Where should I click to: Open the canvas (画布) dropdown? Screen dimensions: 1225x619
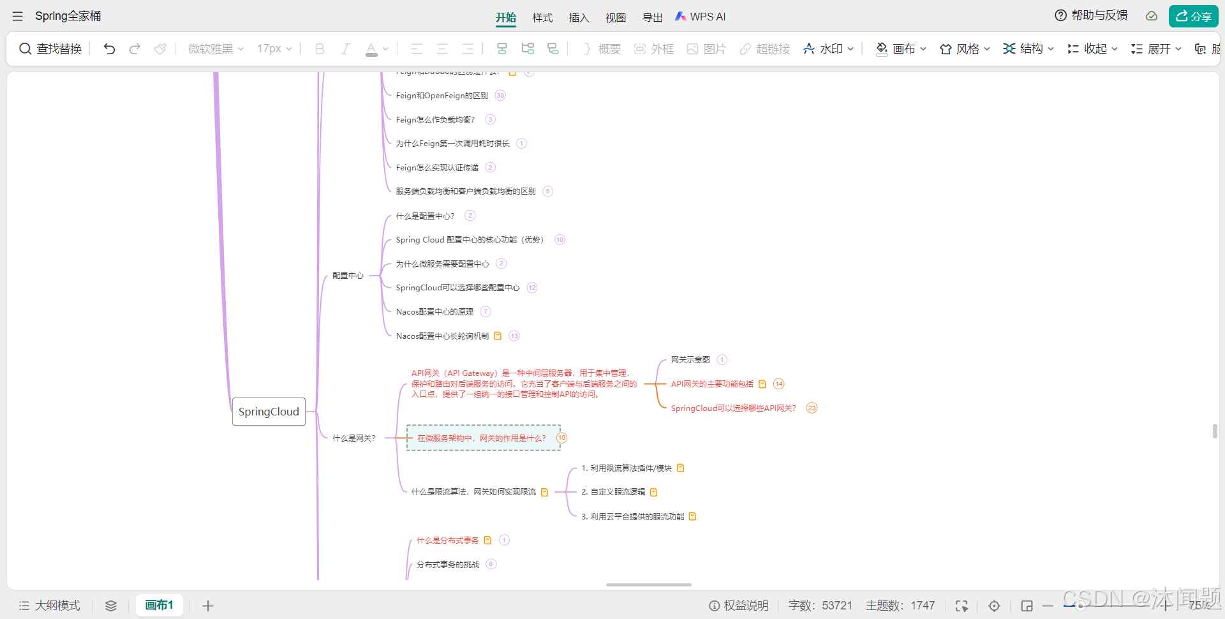[902, 48]
